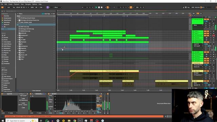Open the EQ Eight Mode Stereo dropdown
217x122 pixels.
tap(99, 99)
